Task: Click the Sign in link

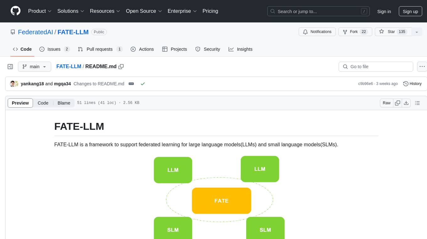Action: [x=384, y=11]
